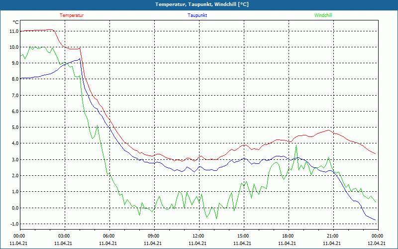Viewport: 398px width, 249px height.
Task: Click the 12.04.21 date label
Action: tap(377, 244)
